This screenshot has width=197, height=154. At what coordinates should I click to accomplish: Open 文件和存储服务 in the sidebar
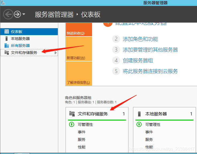24,53
